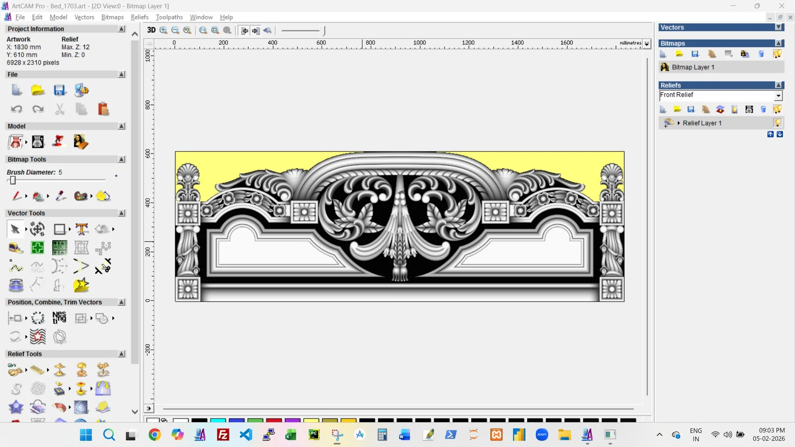Expand the Vectors panel
The image size is (795, 447).
tap(778, 27)
